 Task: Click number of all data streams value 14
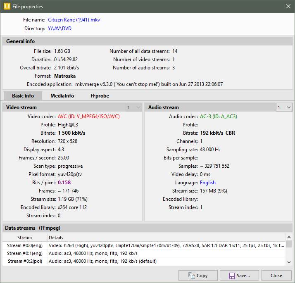175,51
